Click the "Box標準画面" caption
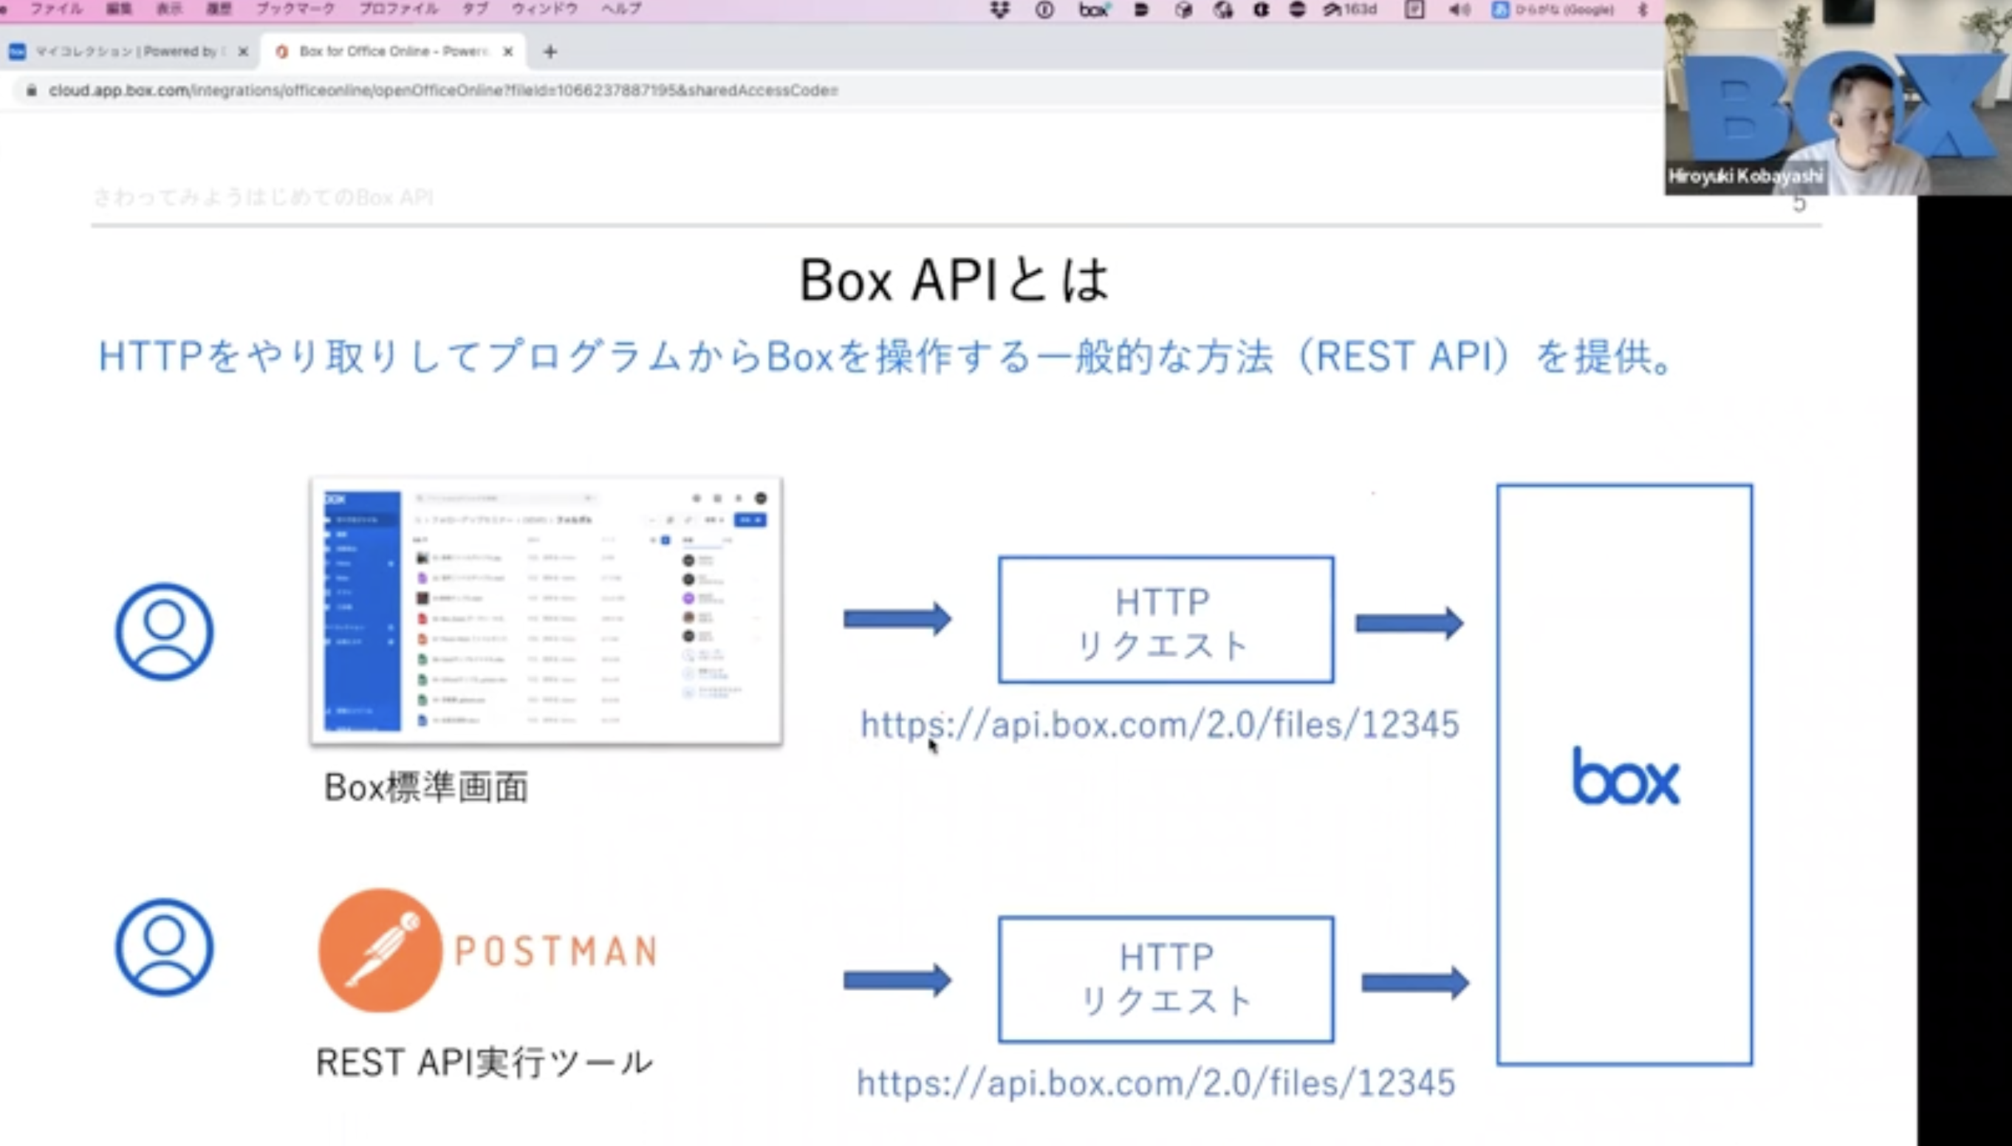The height and width of the screenshot is (1146, 2012). 426,787
